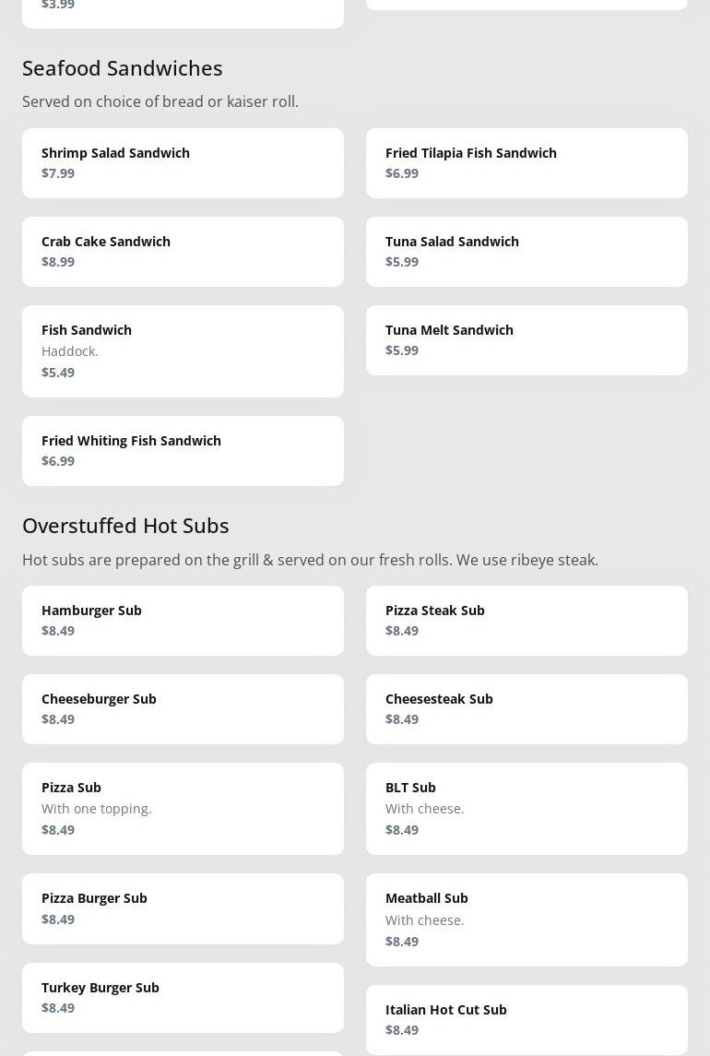This screenshot has width=710, height=1056.
Task: Open the Crab Cake Sandwich card
Action: (183, 251)
